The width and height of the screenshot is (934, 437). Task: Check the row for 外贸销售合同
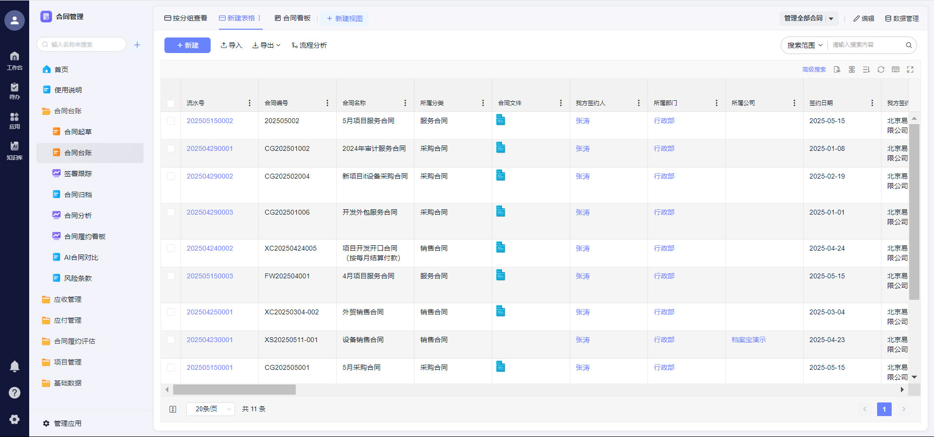click(x=171, y=312)
